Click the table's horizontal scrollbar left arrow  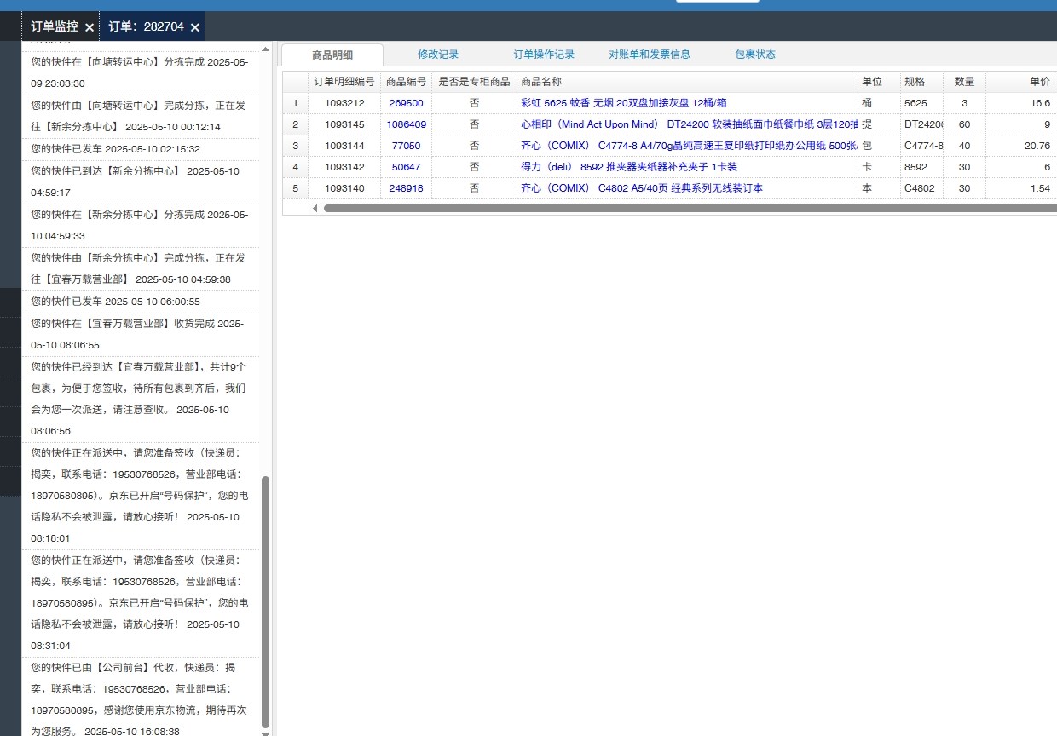click(315, 208)
